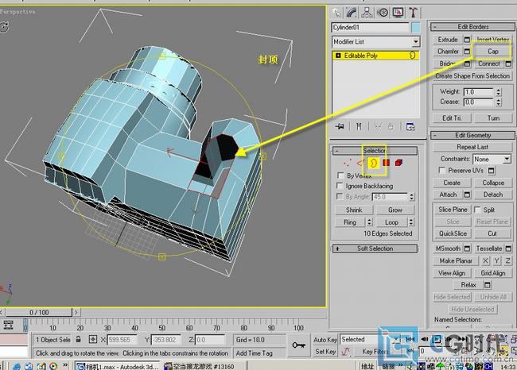Open the Utilities hammer tab
Viewport: 517px width, 370px height.
pos(413,13)
